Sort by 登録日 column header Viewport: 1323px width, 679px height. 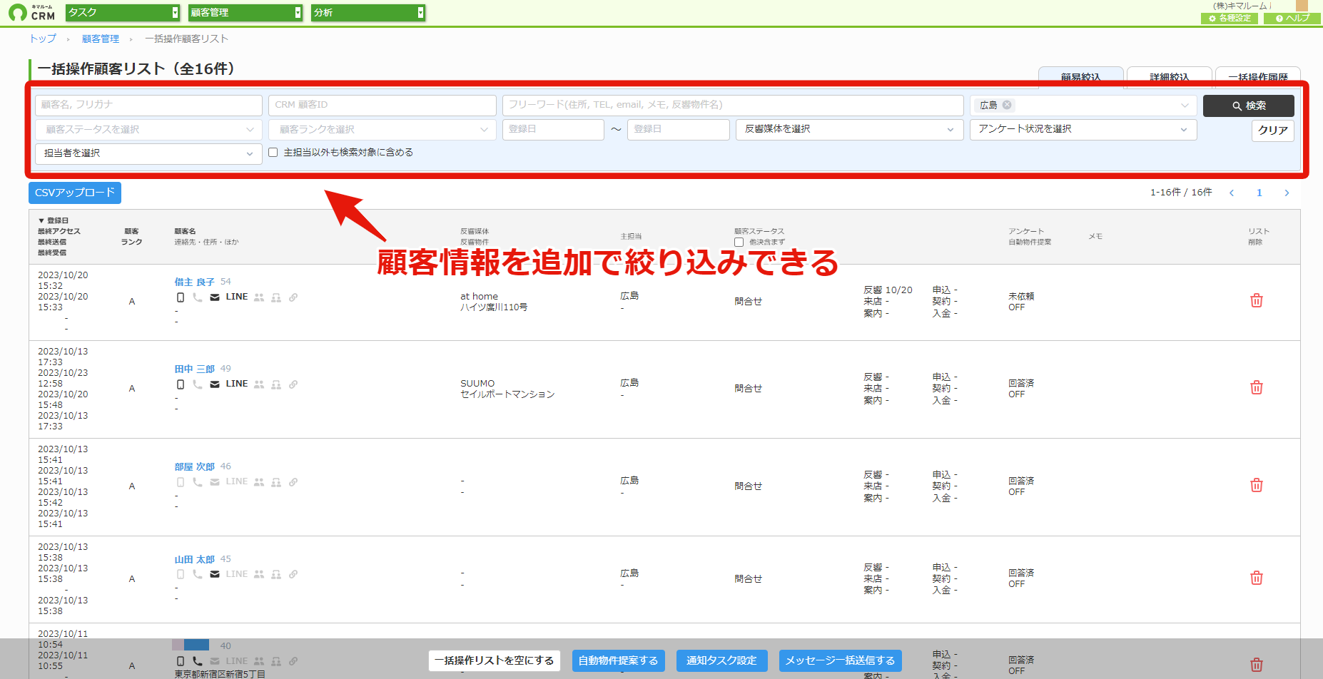pyautogui.click(x=54, y=220)
